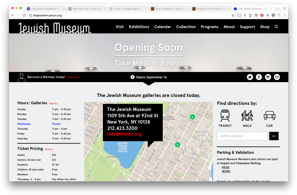The image size is (297, 195).
Task: Switch to Add New Post Kylin tab
Action: click(87, 9)
